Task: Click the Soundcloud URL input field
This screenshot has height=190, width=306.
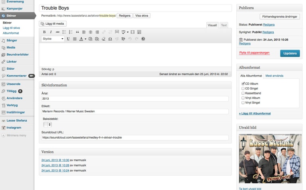Action: (135, 137)
